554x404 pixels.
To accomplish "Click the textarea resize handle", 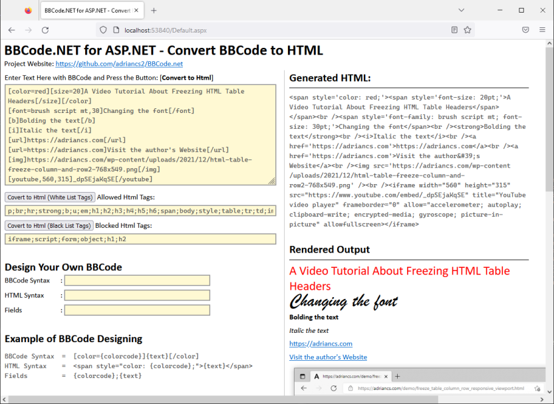I will [272, 181].
